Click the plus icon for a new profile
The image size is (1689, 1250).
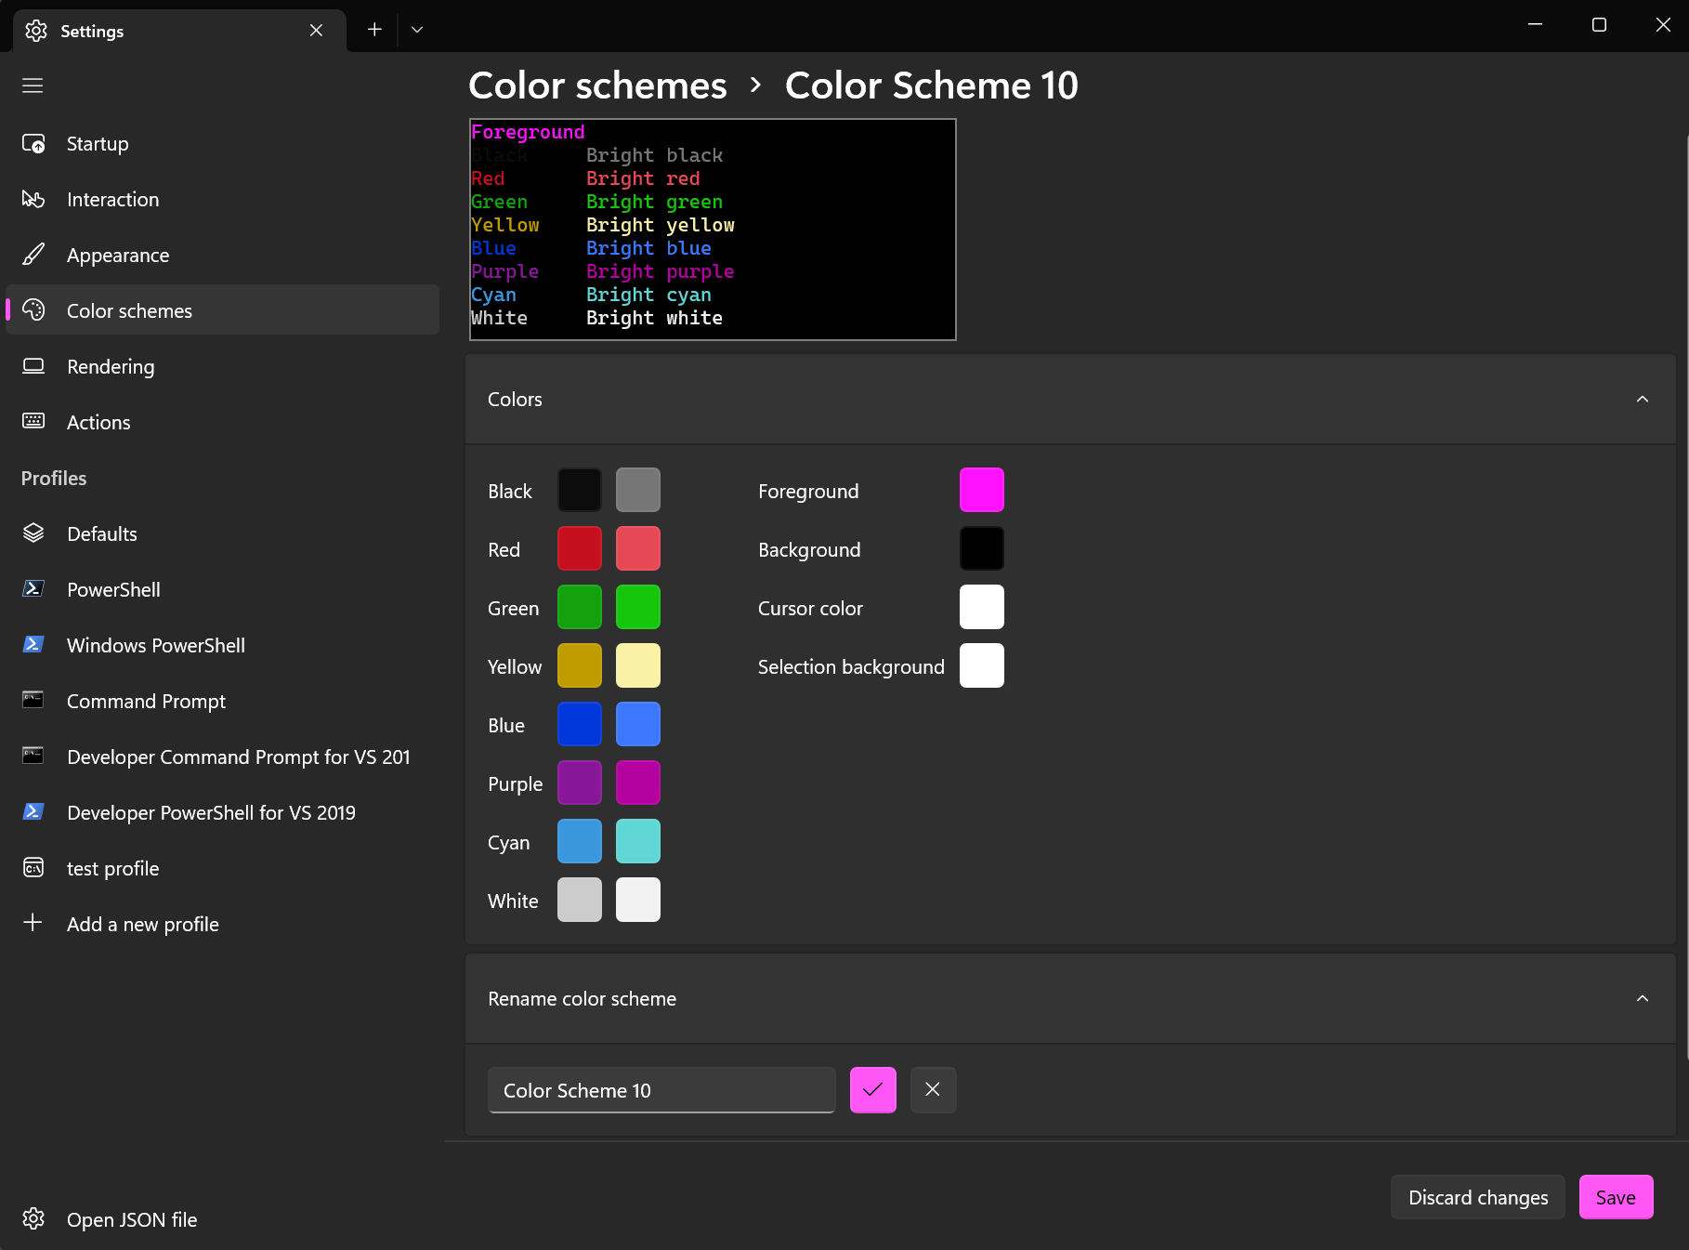(33, 923)
